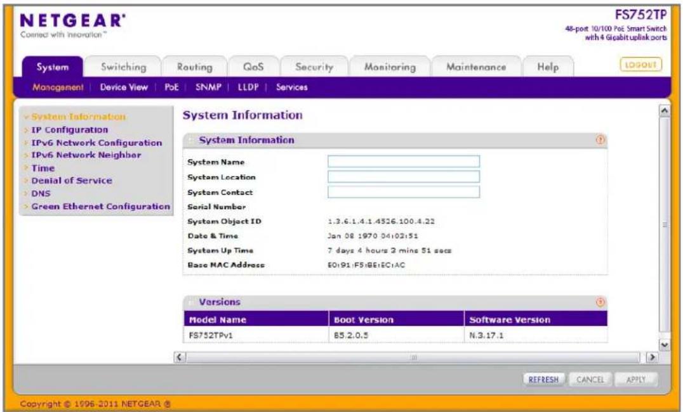Click the Boot Version column header
The width and height of the screenshot is (683, 412).
pyautogui.click(x=396, y=319)
